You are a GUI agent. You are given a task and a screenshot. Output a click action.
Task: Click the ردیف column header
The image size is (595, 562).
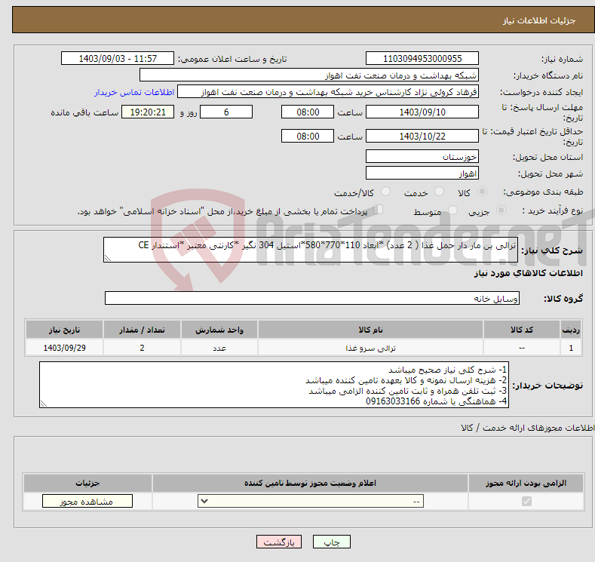[x=571, y=330]
